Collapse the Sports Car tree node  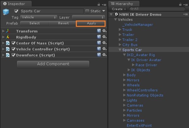[120, 50]
